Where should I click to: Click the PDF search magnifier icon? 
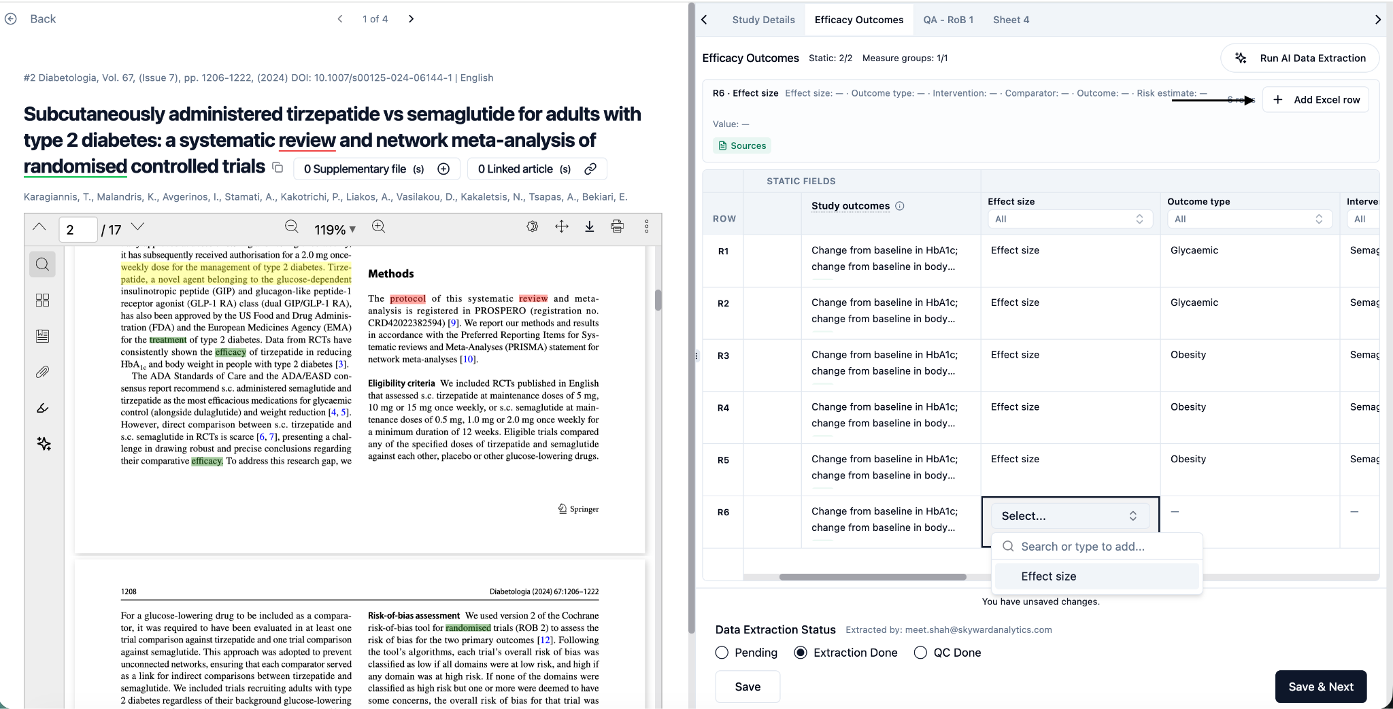(x=42, y=264)
